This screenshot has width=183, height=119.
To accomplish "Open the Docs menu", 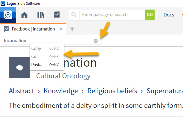I will pyautogui.click(x=169, y=15).
